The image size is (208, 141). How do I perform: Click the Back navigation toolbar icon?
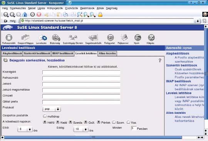pos(12,15)
